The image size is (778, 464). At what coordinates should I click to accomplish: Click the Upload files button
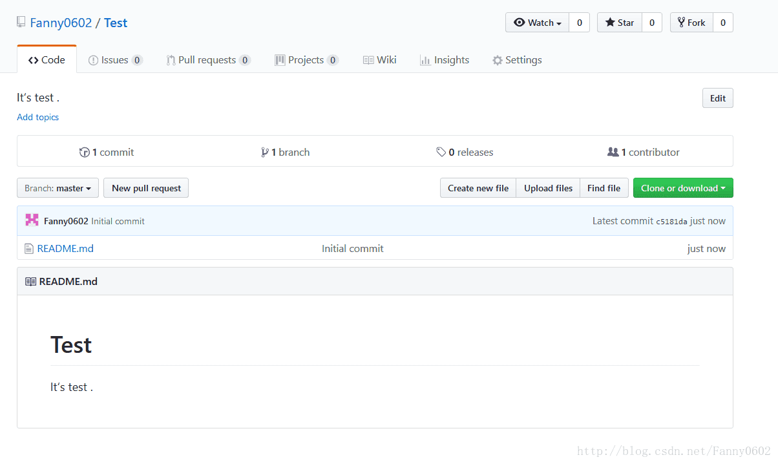click(x=548, y=188)
